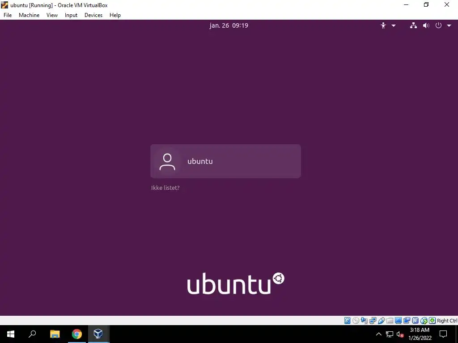Click the "Ikke listet?" link
Screen dimensions: 458x343
[x=165, y=188]
